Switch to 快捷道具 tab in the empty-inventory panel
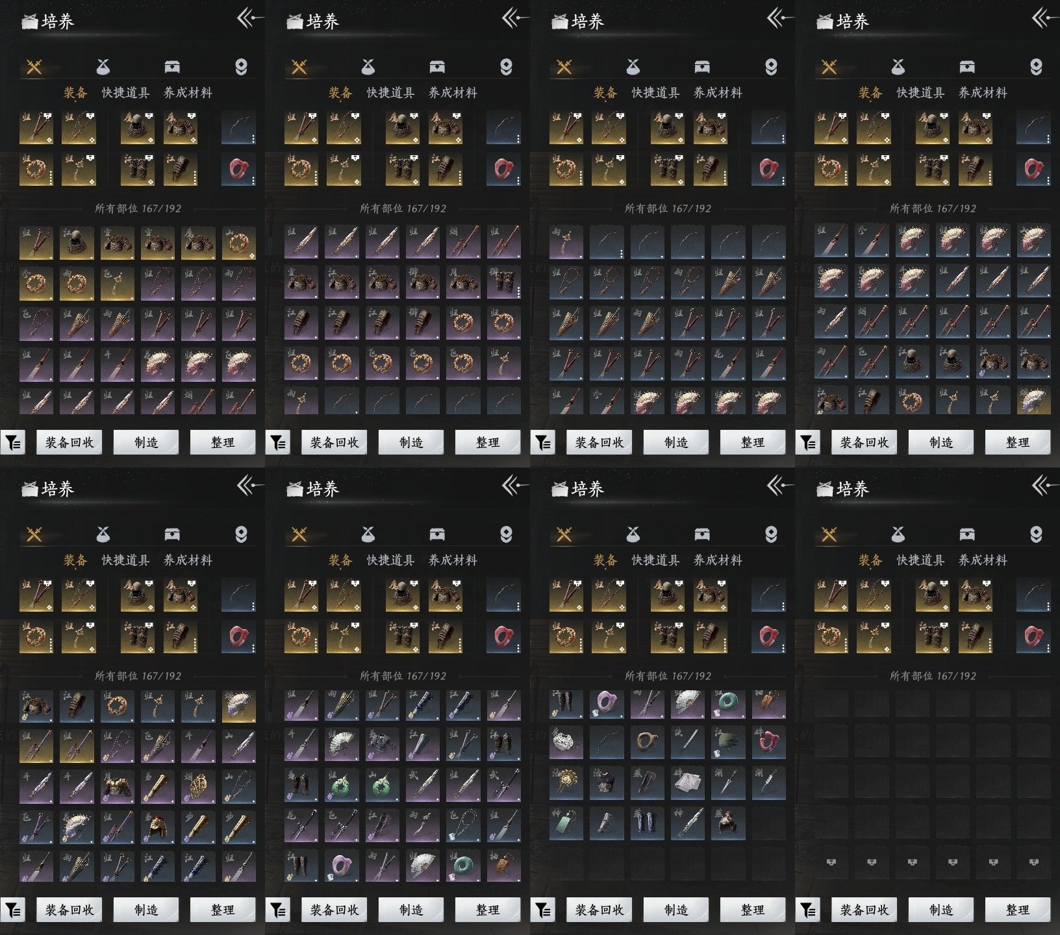 point(920,560)
